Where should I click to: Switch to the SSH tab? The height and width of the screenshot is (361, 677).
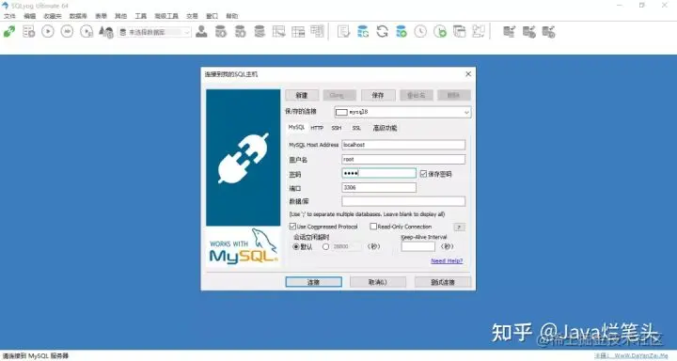pyautogui.click(x=337, y=128)
